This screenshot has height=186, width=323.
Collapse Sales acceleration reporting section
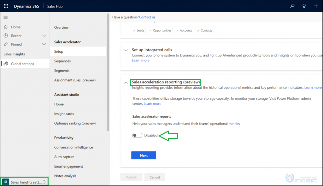pyautogui.click(x=126, y=82)
